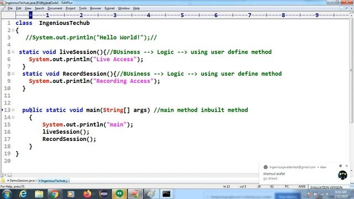Open File Explorer from the taskbar

(39, 194)
